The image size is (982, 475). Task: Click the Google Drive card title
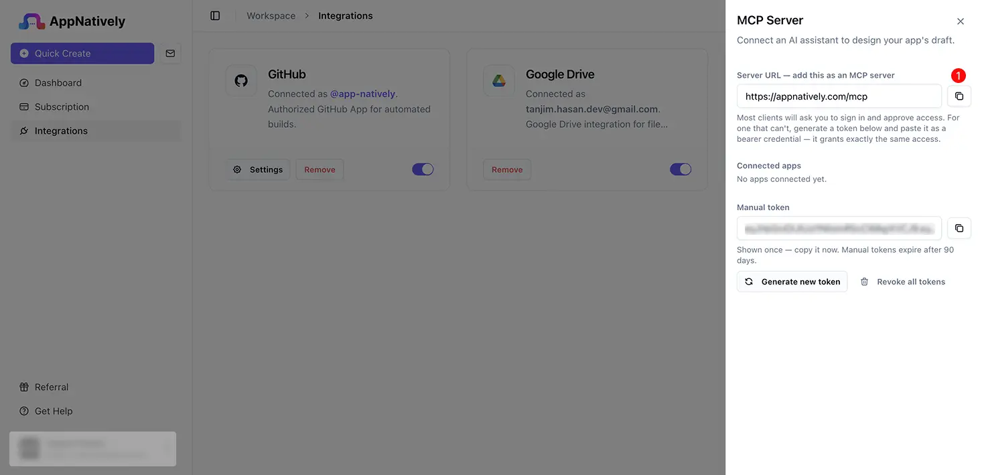point(560,74)
